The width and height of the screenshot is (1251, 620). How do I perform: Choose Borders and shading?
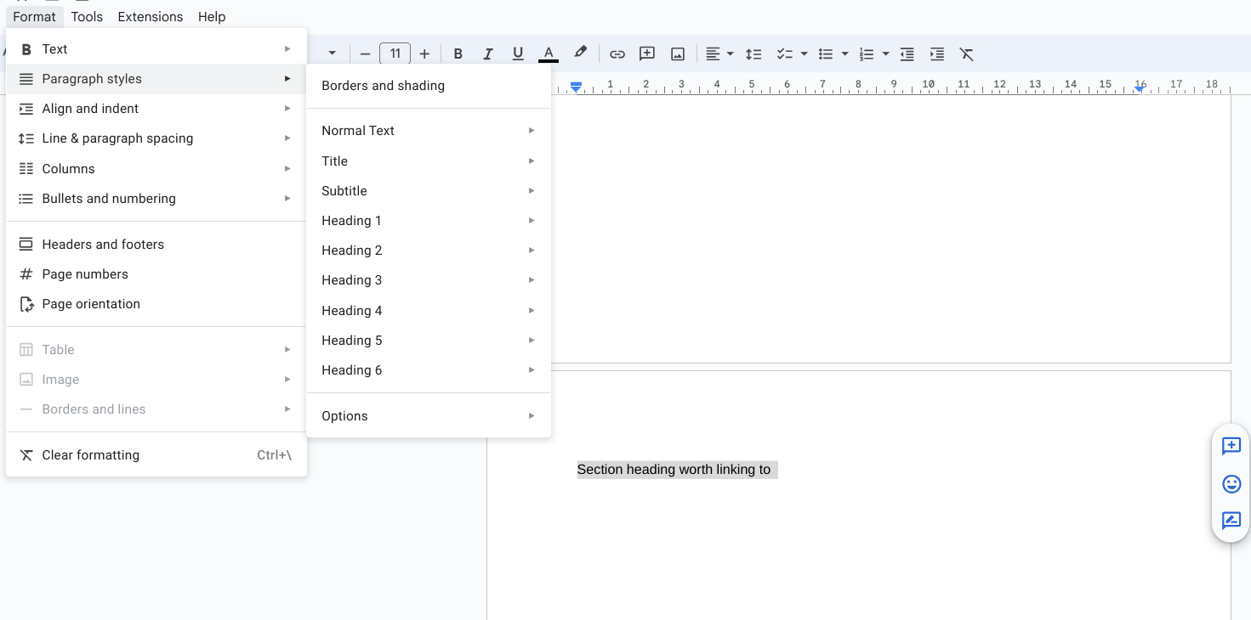(429, 86)
